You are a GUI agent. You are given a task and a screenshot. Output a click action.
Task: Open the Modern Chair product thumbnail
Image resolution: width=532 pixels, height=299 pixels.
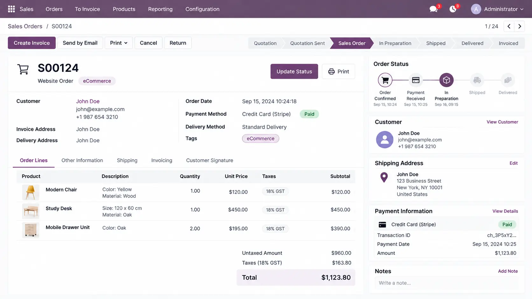pyautogui.click(x=31, y=192)
